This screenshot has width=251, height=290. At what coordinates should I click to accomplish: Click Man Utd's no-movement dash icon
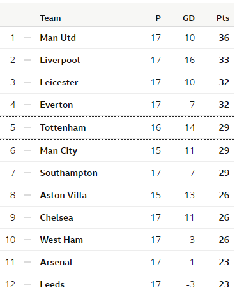[27, 38]
